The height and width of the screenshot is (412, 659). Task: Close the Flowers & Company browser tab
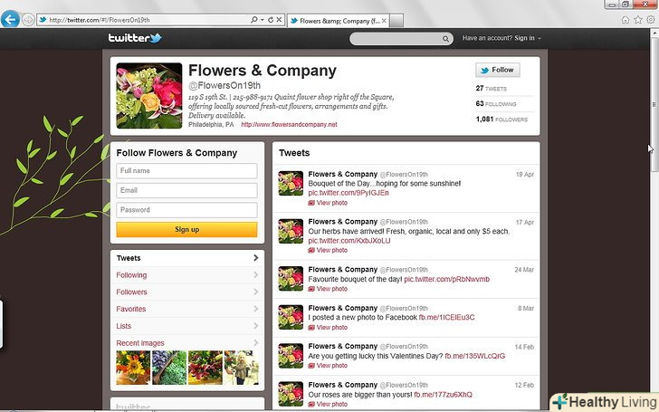coord(384,20)
